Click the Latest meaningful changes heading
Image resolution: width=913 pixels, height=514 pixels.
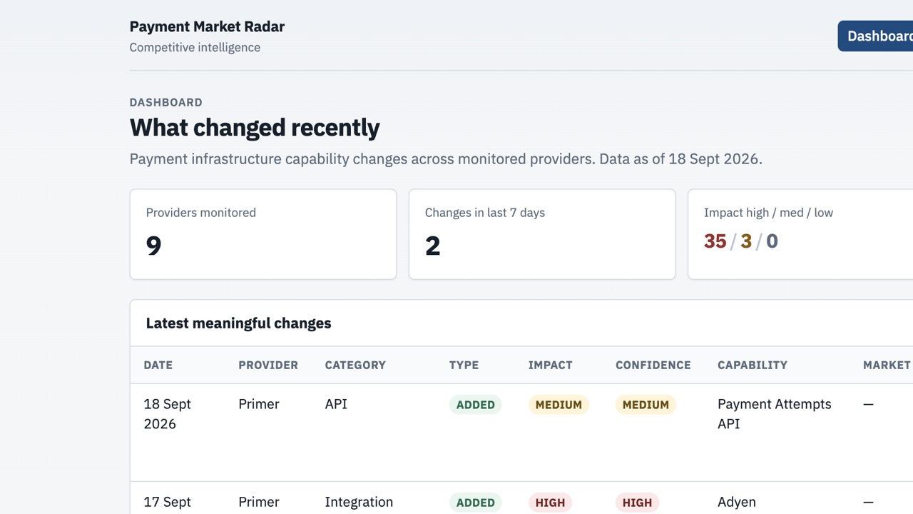(238, 323)
